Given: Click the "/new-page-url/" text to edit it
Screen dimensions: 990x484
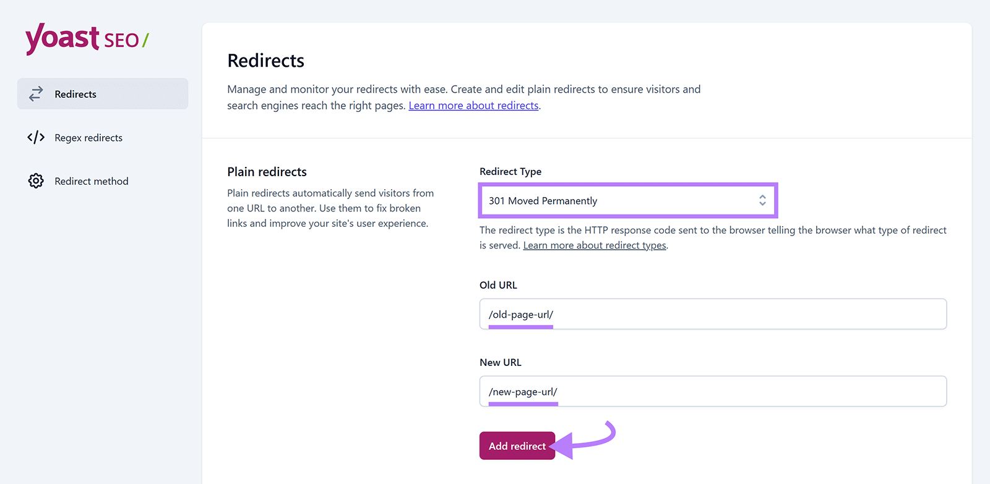Looking at the screenshot, I should (523, 391).
